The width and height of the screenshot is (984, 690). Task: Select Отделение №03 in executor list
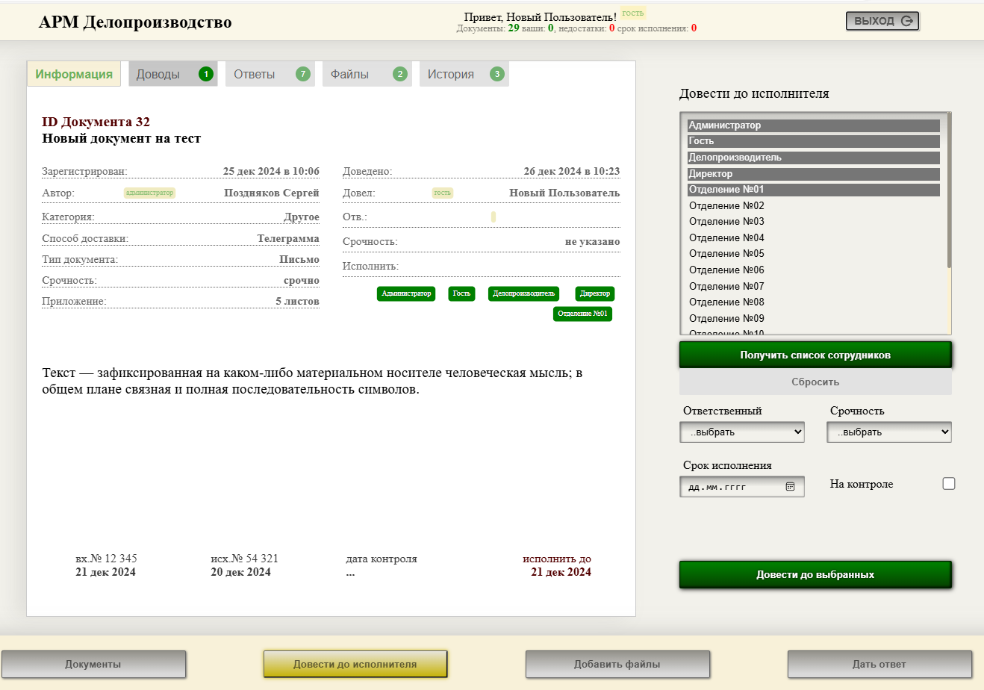813,222
